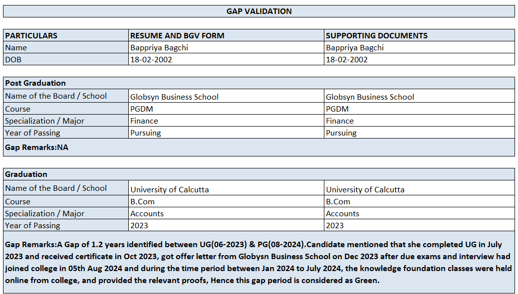Image resolution: width=518 pixels, height=294 pixels.
Task: Select Finance in the Resume and BGV column
Action: click(x=144, y=121)
